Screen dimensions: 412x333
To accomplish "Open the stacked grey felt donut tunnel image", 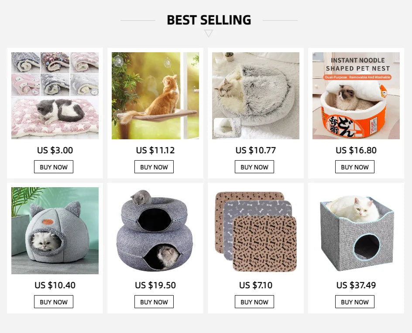I will pyautogui.click(x=155, y=231).
